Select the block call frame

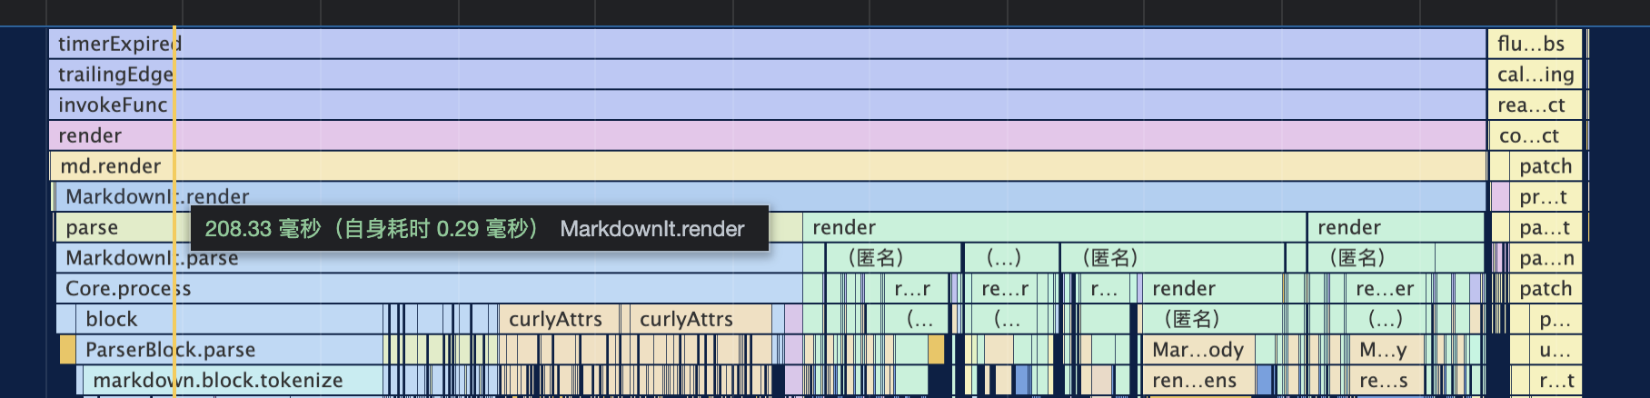point(227,319)
